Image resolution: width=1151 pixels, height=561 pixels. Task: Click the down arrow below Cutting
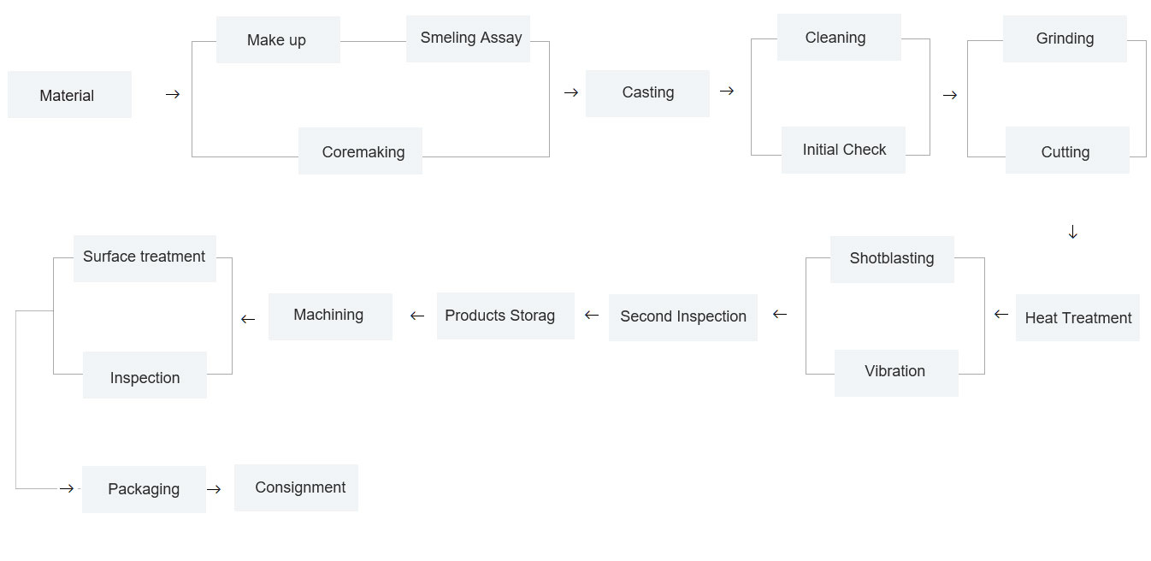[x=1073, y=233]
